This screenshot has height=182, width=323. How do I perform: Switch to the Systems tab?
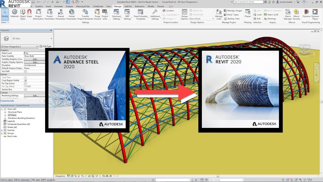point(39,6)
